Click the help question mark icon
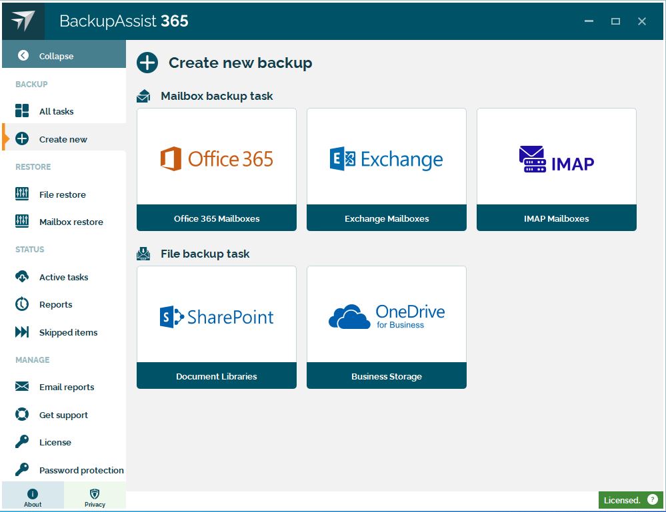The image size is (666, 512). 653,500
